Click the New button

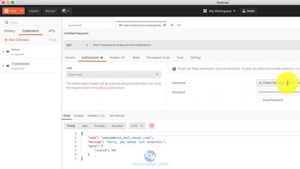10,11
